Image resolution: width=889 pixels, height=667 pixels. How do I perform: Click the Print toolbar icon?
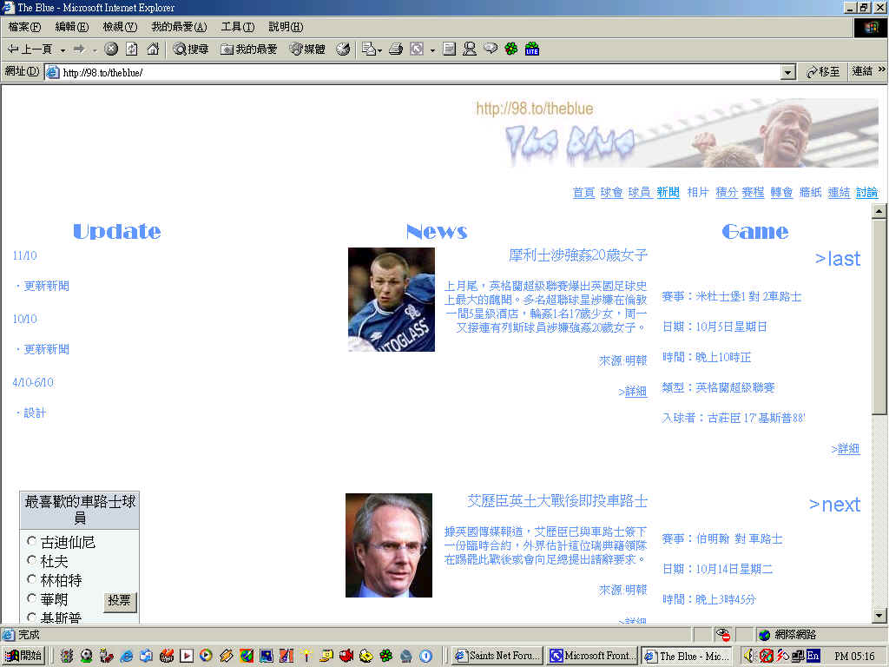pos(396,50)
